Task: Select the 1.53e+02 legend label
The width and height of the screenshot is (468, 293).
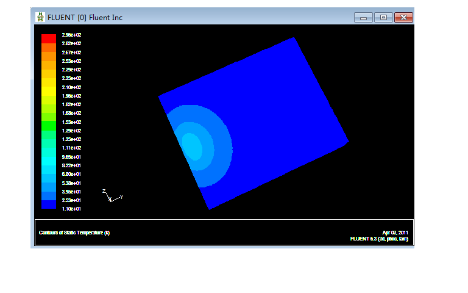Action: [x=73, y=122]
